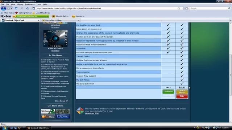This screenshot has height=130, width=232.
Task: Click the yellow Learn More button
Action: [x=182, y=91]
